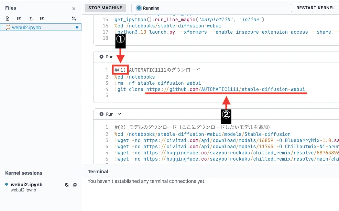Click the new file icon in Files panel

pyautogui.click(x=8, y=19)
